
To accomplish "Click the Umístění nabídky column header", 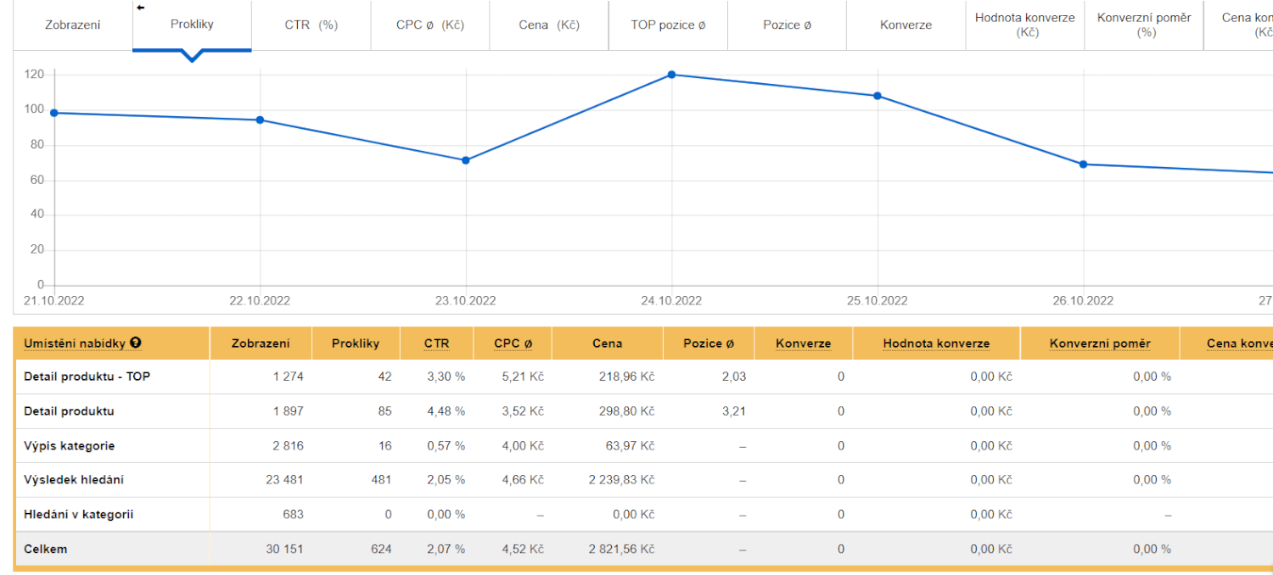I will click(x=75, y=343).
